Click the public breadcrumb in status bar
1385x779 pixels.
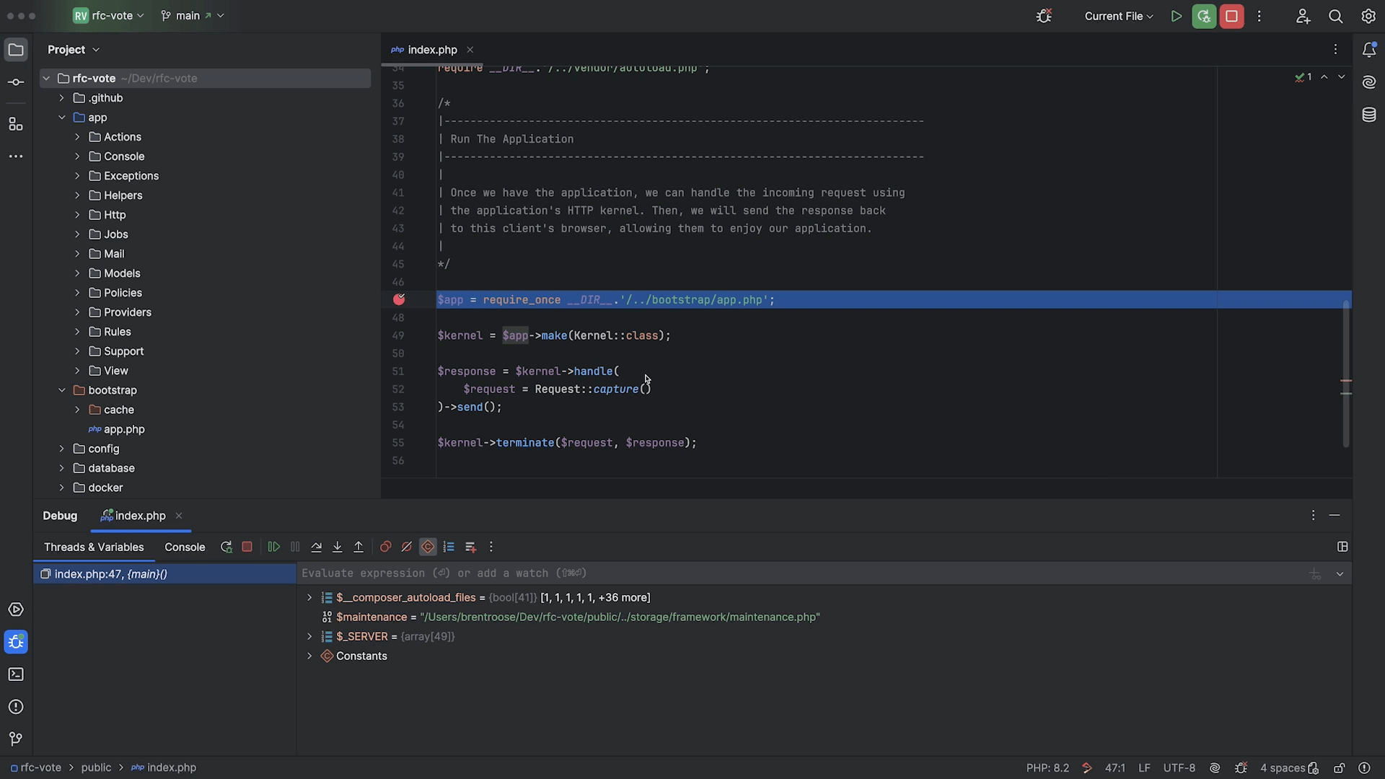[x=96, y=768]
